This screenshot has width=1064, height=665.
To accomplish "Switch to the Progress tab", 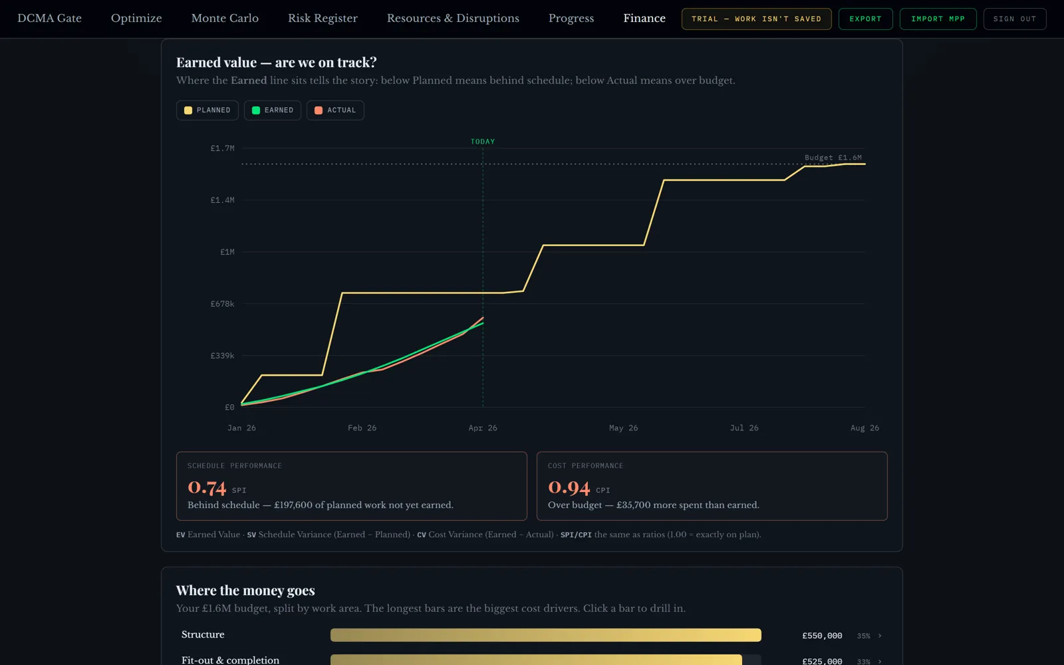I will click(x=571, y=19).
